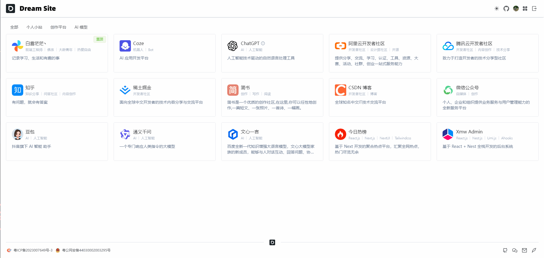544x258 pixels.
Task: Click the text '有问题，就会有答案'
Action: (30, 102)
